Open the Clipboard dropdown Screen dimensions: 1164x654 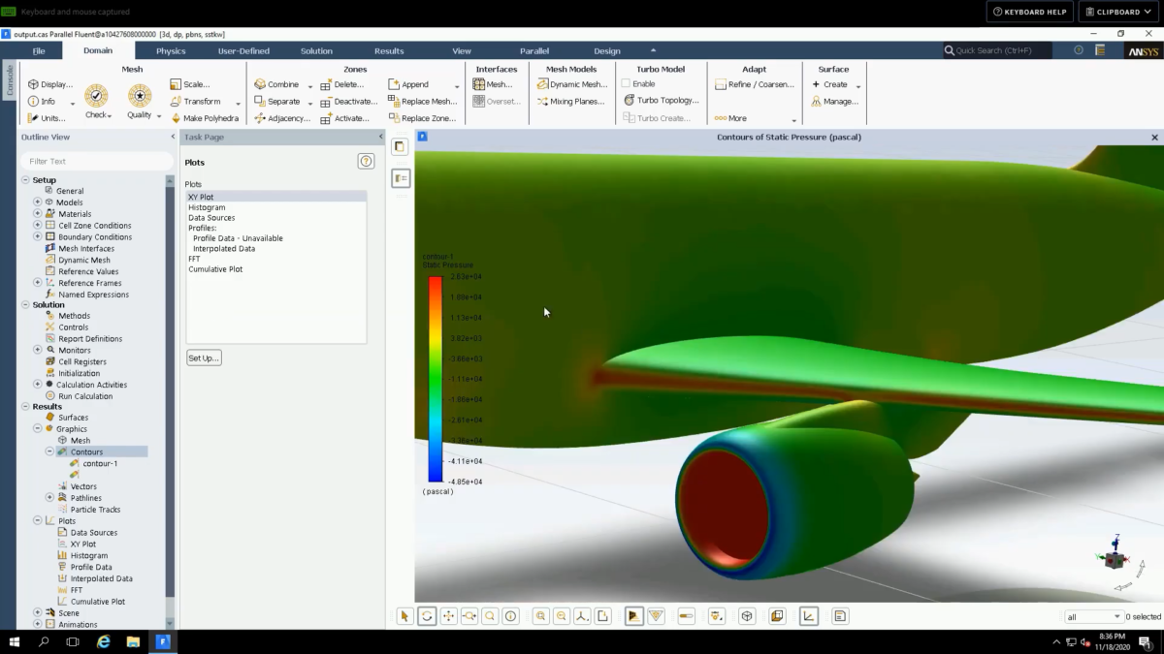[1117, 12]
